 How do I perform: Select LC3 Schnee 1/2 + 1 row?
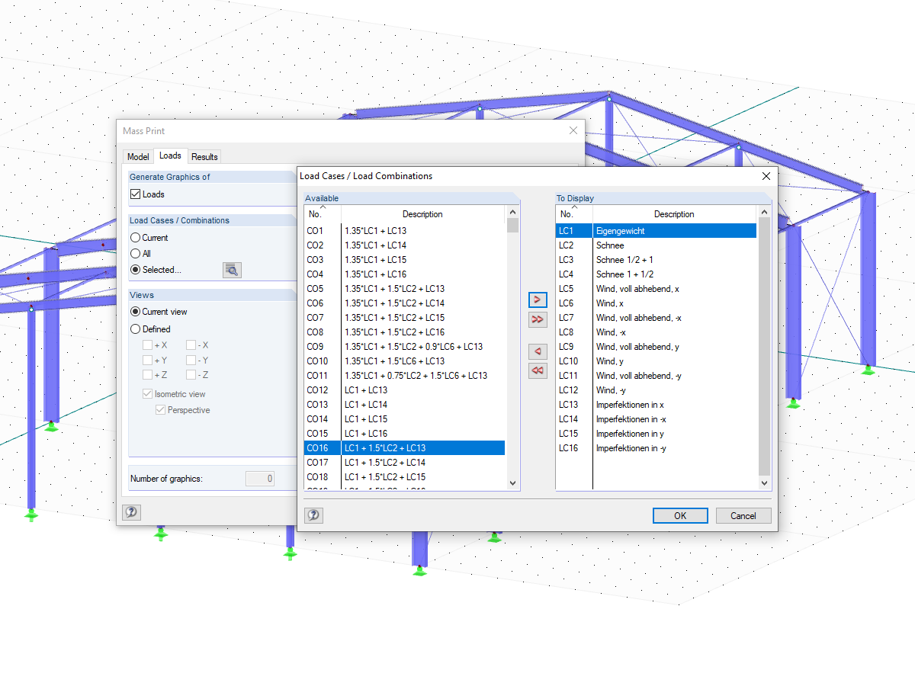click(656, 260)
